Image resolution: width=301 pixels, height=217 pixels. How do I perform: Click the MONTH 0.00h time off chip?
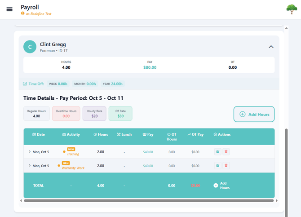(85, 84)
